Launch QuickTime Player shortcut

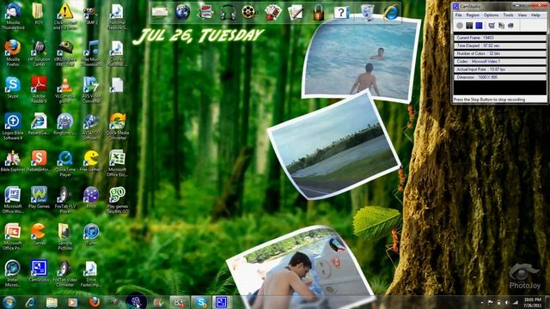(x=65, y=163)
